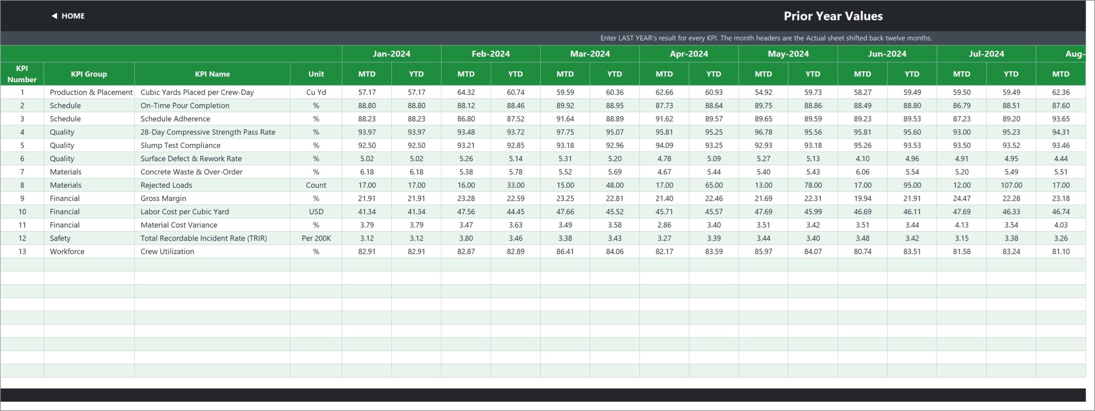Click the 'Labor Cost per Cubic Yard' cell
1095x411 pixels.
click(x=212, y=211)
